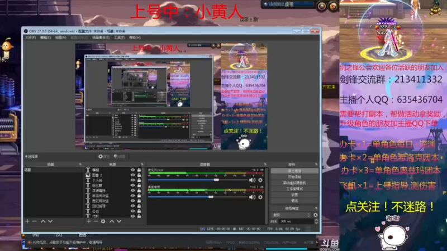Screen dimensions: 447x251
Task: Quit OBS with the 退出 button
Action: click(294, 200)
